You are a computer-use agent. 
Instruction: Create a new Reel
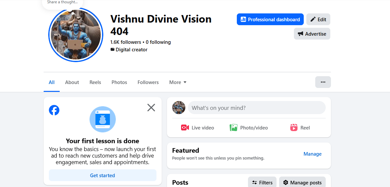pyautogui.click(x=300, y=128)
